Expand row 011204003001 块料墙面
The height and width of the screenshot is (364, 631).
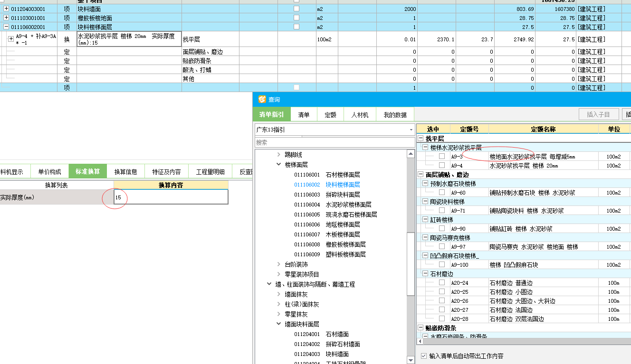[7, 9]
